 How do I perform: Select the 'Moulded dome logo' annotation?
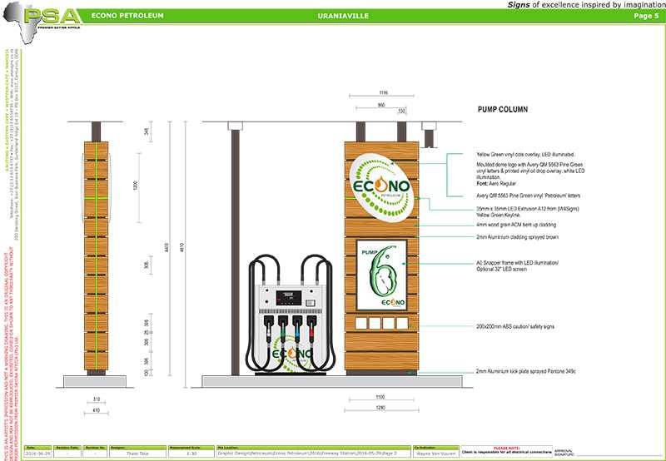530,171
